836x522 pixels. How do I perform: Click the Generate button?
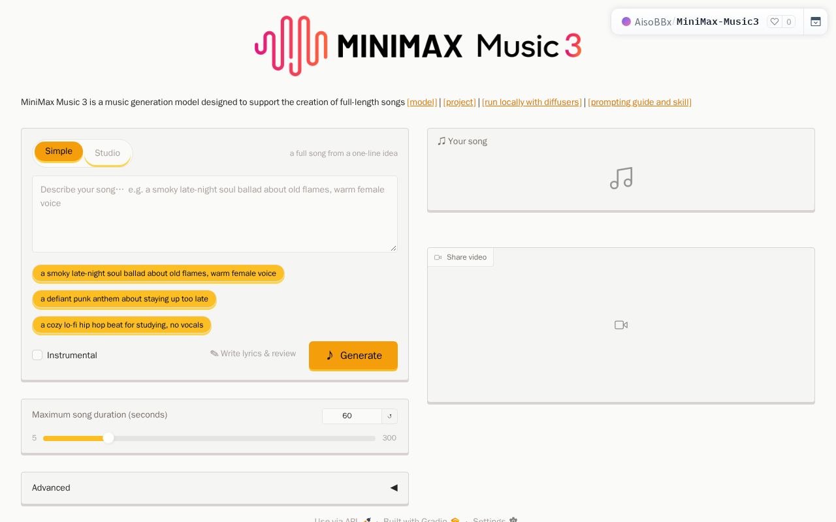[353, 355]
